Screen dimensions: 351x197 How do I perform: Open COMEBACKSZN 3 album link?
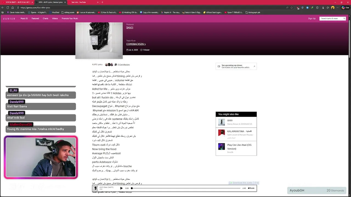tap(136, 44)
